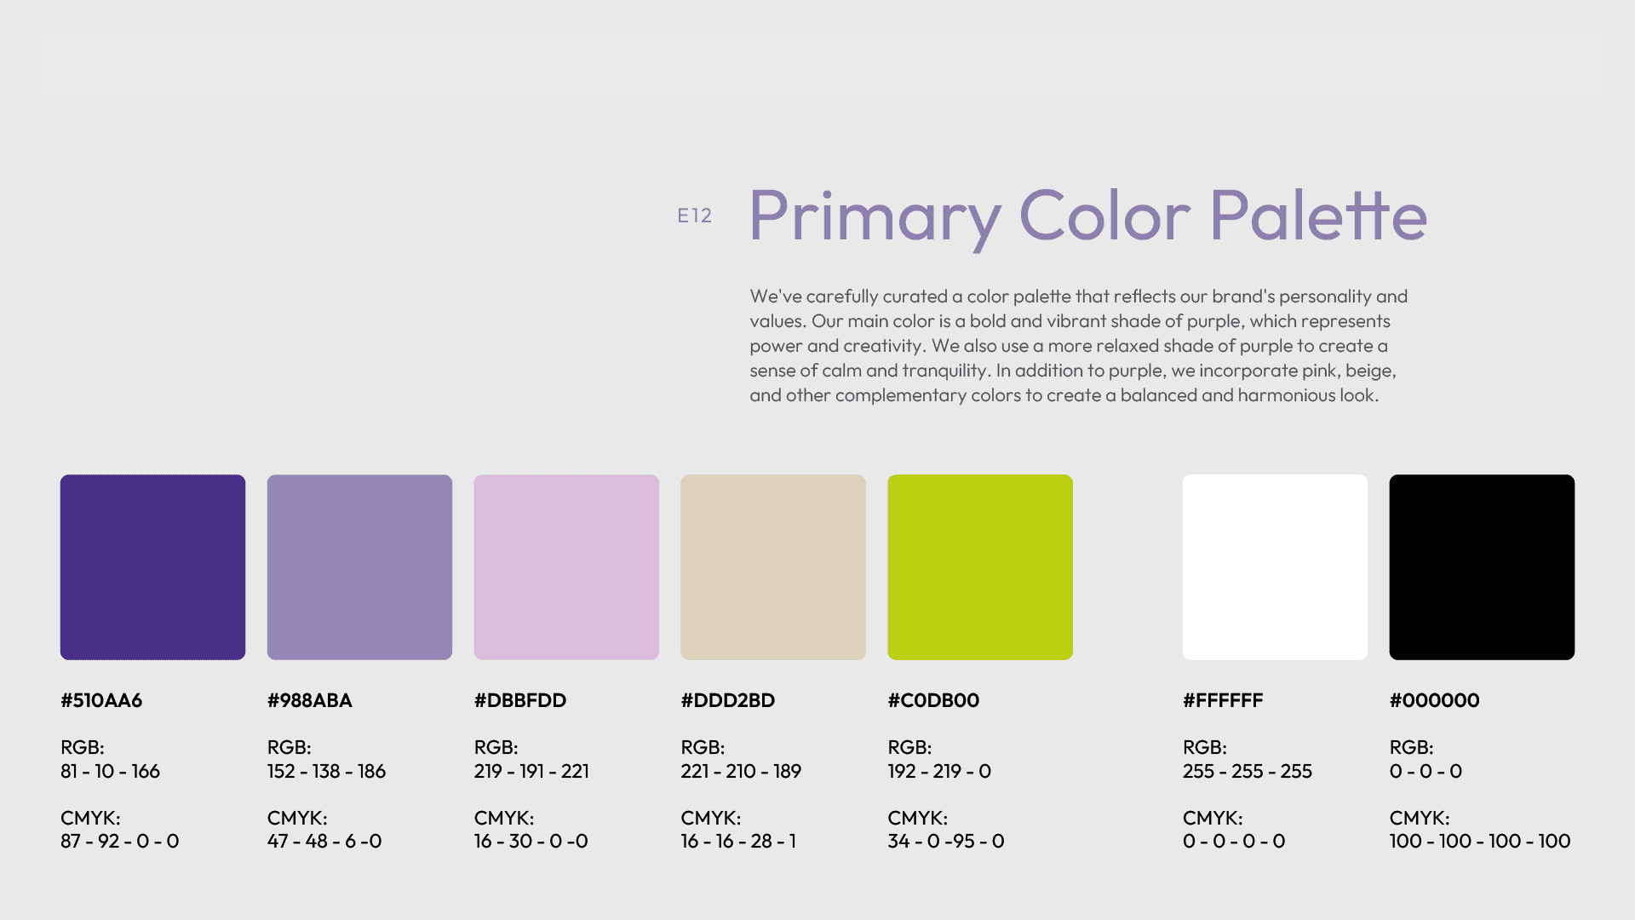Select the dark purple #510AA6 swatch
Viewport: 1635px width, 920px height.
(152, 567)
